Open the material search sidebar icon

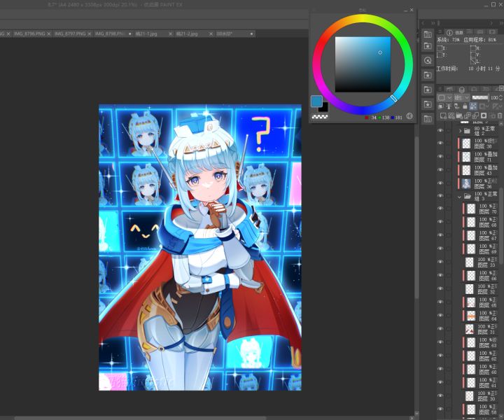tap(428, 60)
